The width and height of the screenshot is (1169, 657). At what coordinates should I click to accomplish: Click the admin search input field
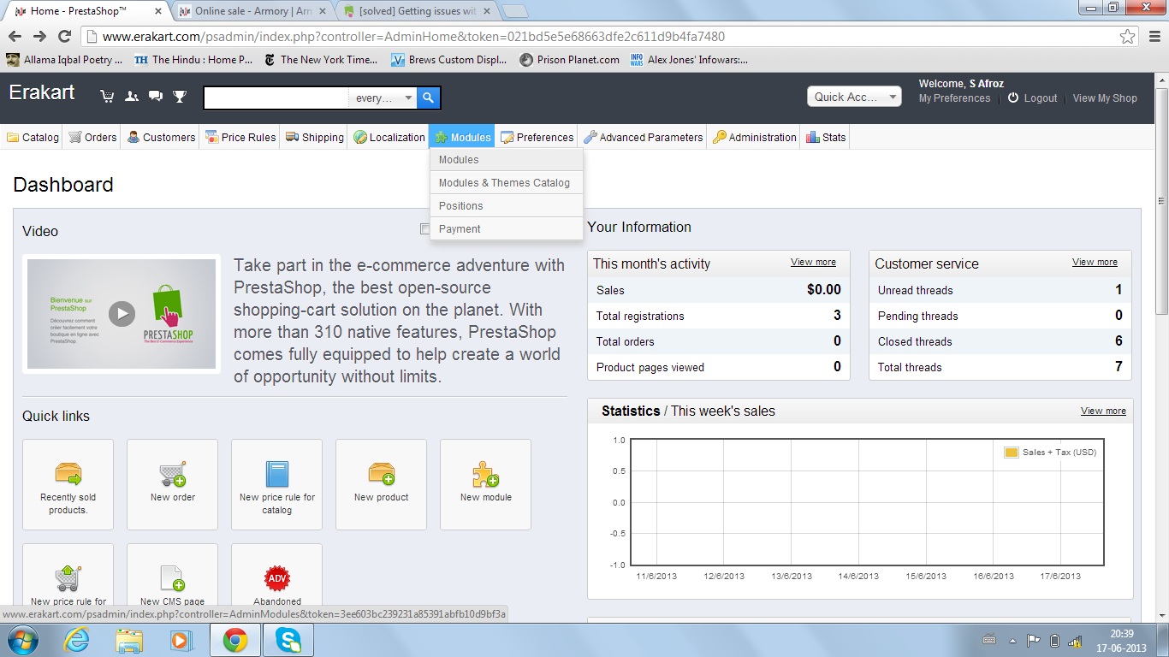(276, 98)
